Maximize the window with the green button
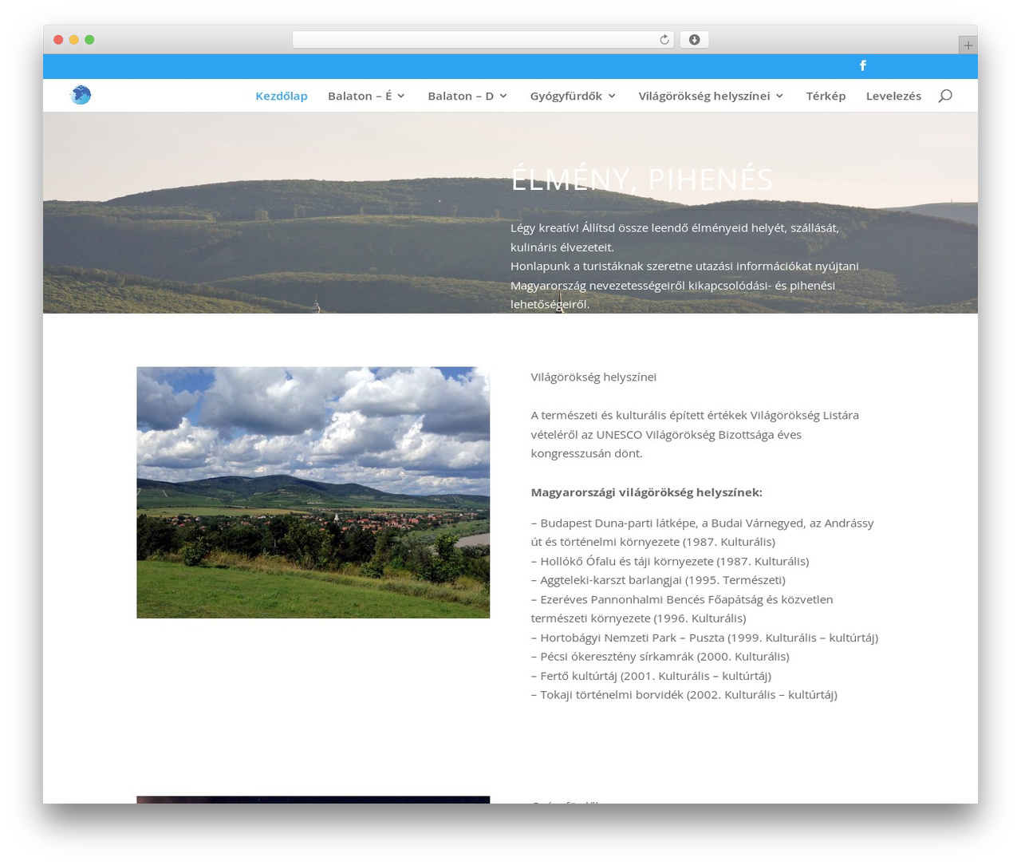The width and height of the screenshot is (1021, 865). tap(89, 40)
